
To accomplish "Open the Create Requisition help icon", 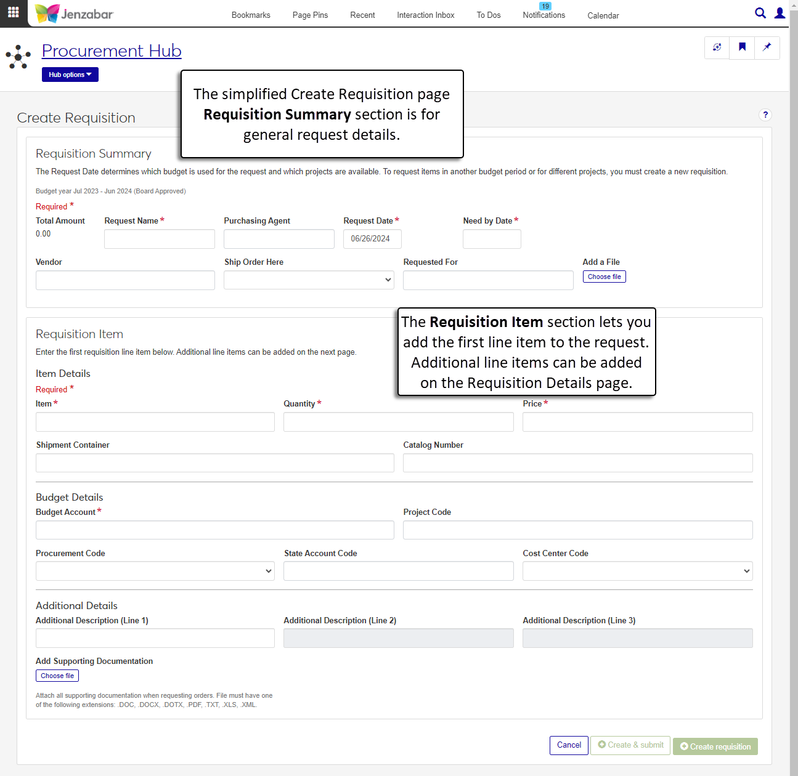I will click(x=765, y=115).
